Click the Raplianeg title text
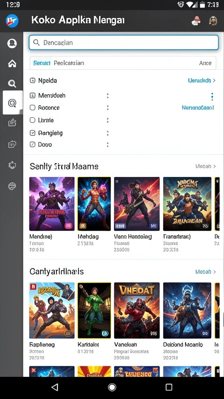The width and height of the screenshot is (224, 399). pos(42,344)
